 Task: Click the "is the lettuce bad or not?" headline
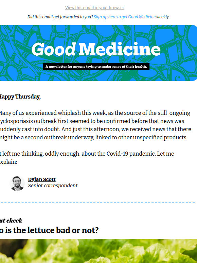[49, 230]
